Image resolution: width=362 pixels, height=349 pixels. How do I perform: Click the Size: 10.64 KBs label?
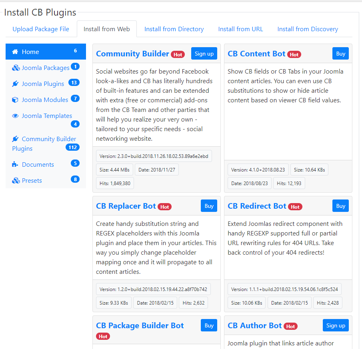tap(309, 170)
